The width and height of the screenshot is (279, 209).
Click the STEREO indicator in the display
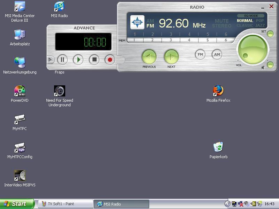point(222,26)
